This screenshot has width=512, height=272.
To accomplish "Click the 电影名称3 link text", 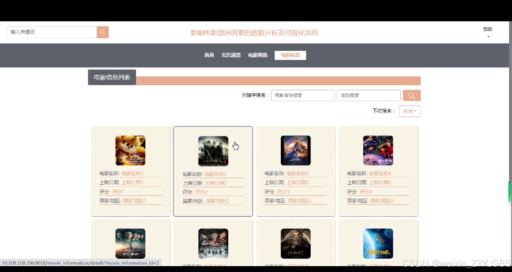I will (x=298, y=173).
